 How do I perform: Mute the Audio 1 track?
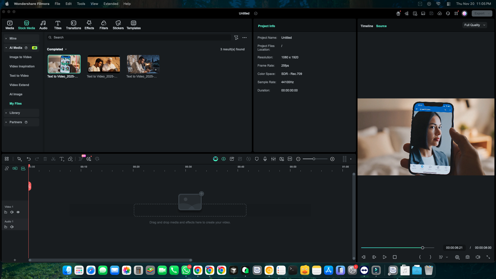(x=12, y=227)
